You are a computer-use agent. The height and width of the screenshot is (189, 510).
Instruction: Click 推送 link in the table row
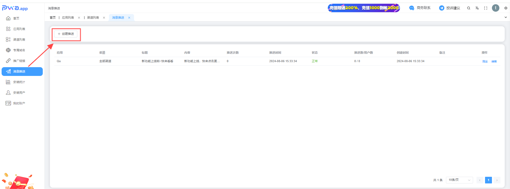click(x=485, y=61)
